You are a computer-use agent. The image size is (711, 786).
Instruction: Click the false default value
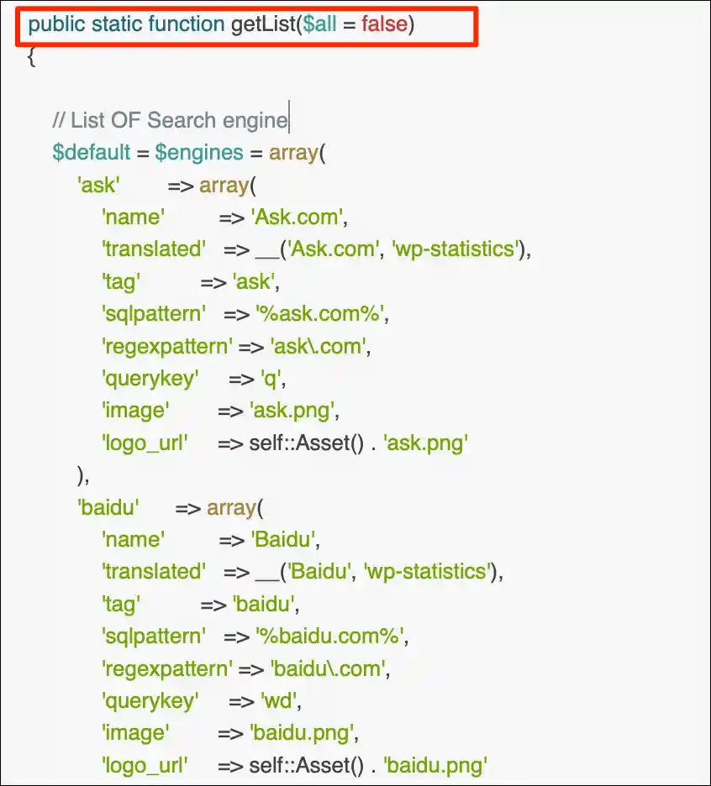(x=384, y=24)
